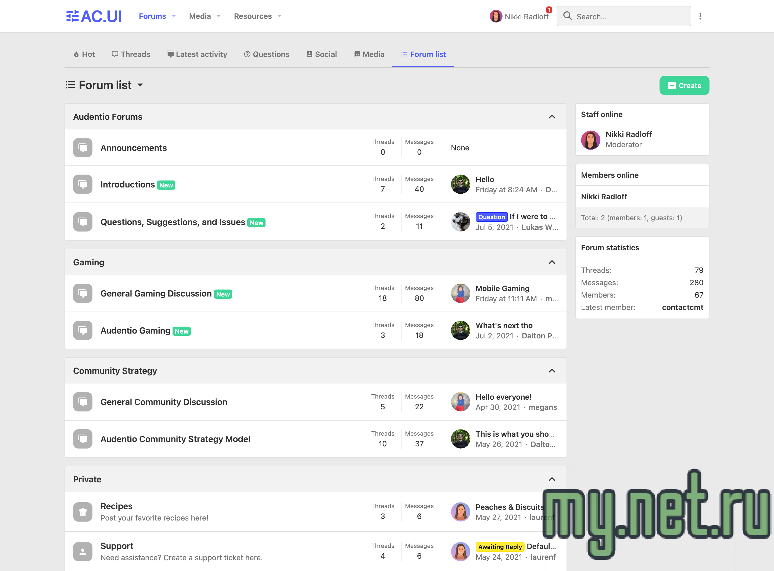Click the Support forum person icon
The image size is (774, 571).
[83, 551]
